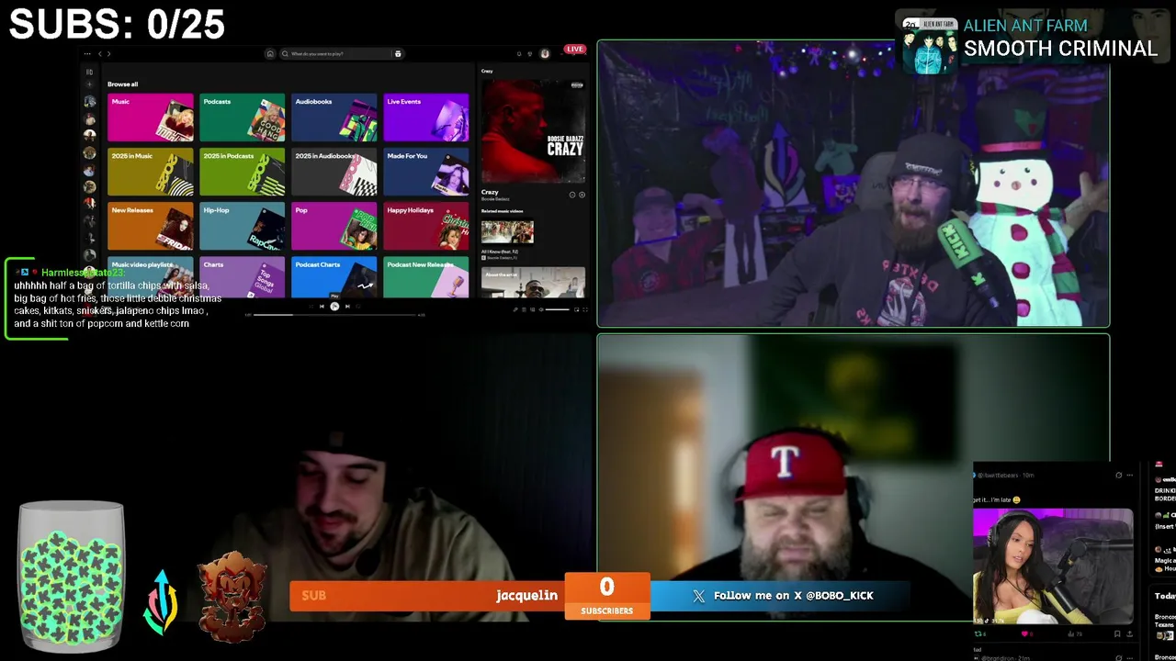Image resolution: width=1176 pixels, height=661 pixels.
Task: Open the Spotify three-dot menu
Action: [x=87, y=54]
